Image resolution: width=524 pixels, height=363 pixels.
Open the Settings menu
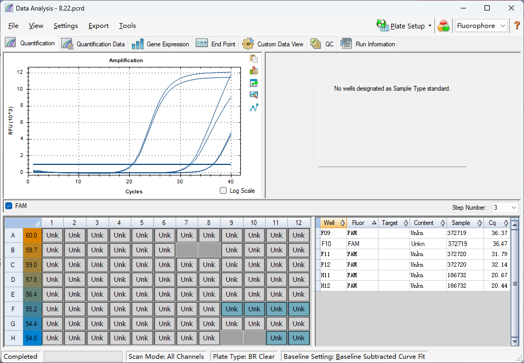[65, 26]
